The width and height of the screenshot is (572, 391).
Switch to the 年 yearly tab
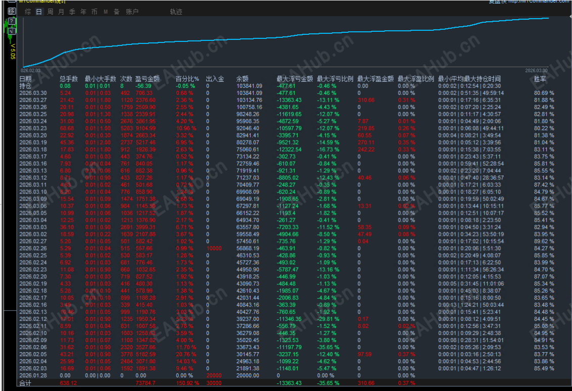pos(83,12)
